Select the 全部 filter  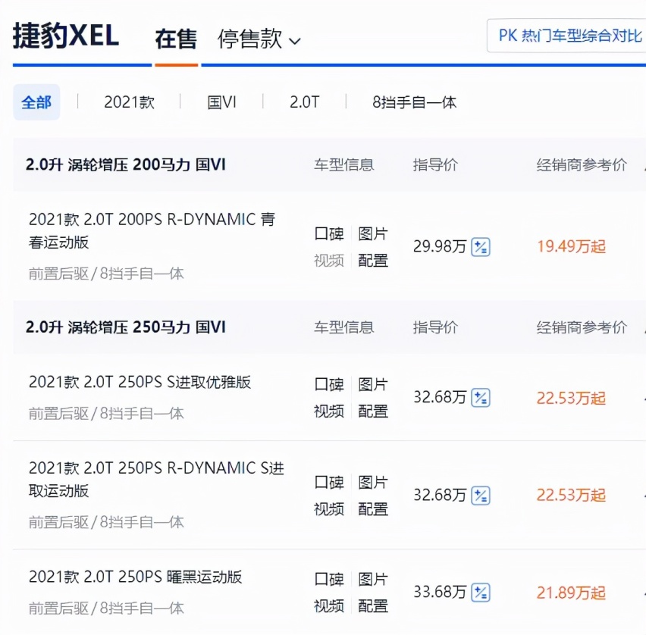(36, 102)
